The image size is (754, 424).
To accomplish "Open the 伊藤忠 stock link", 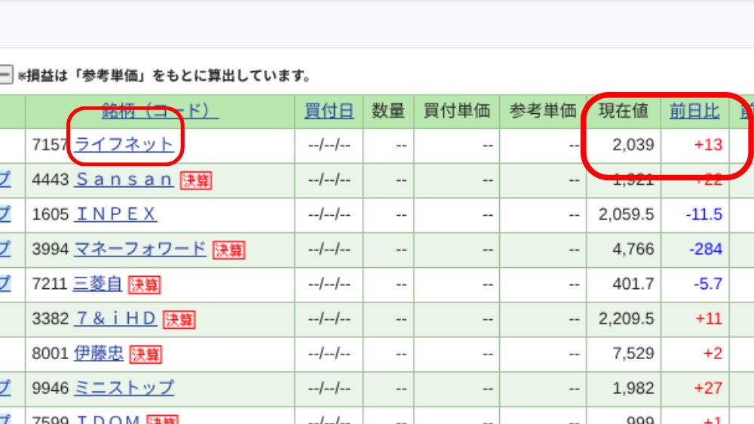I will tap(99, 353).
